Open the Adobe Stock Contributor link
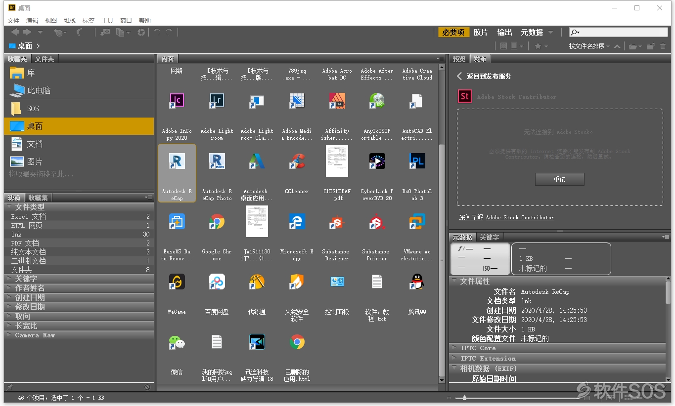The image size is (675, 406). pyautogui.click(x=520, y=217)
